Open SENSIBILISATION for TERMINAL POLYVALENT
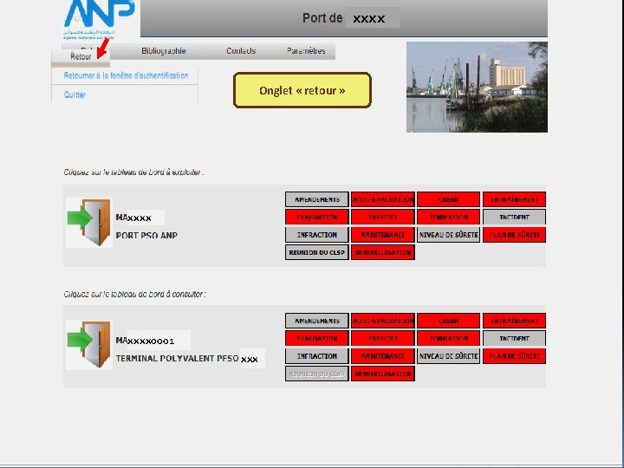Screen dimensions: 624x468 click(x=383, y=374)
